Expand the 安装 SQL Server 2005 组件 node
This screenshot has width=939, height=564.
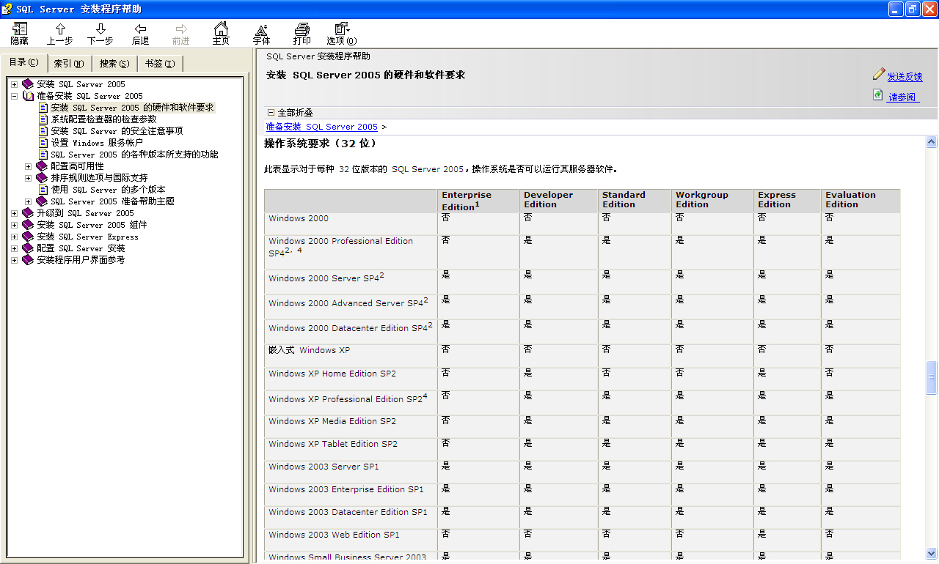click(15, 225)
